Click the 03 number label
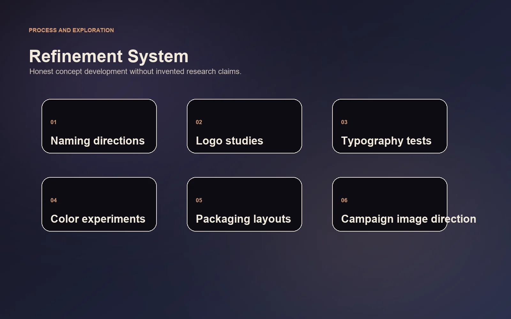The width and height of the screenshot is (511, 319). (344, 122)
